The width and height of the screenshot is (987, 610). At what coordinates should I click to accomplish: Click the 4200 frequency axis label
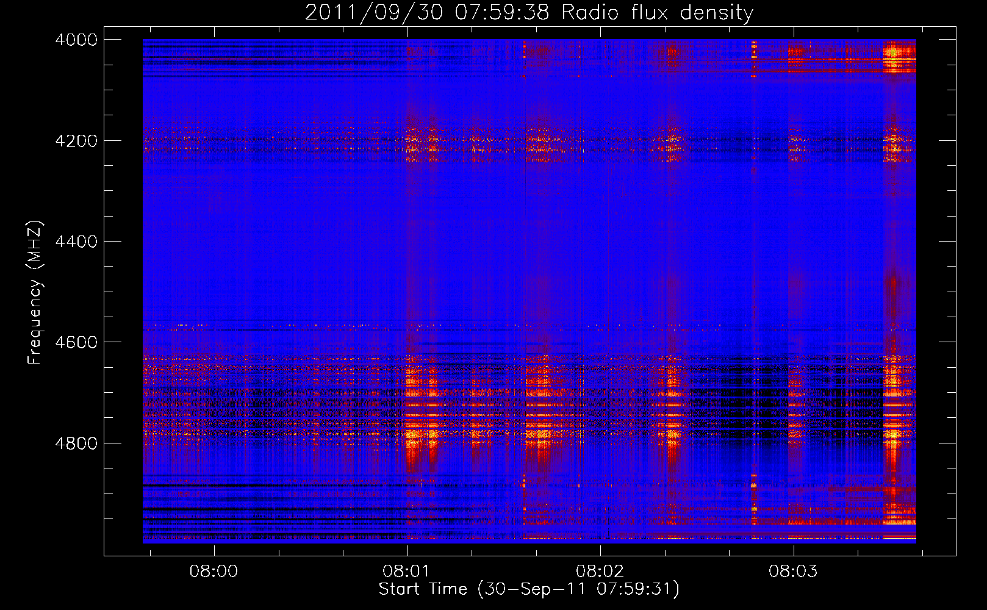pos(76,141)
